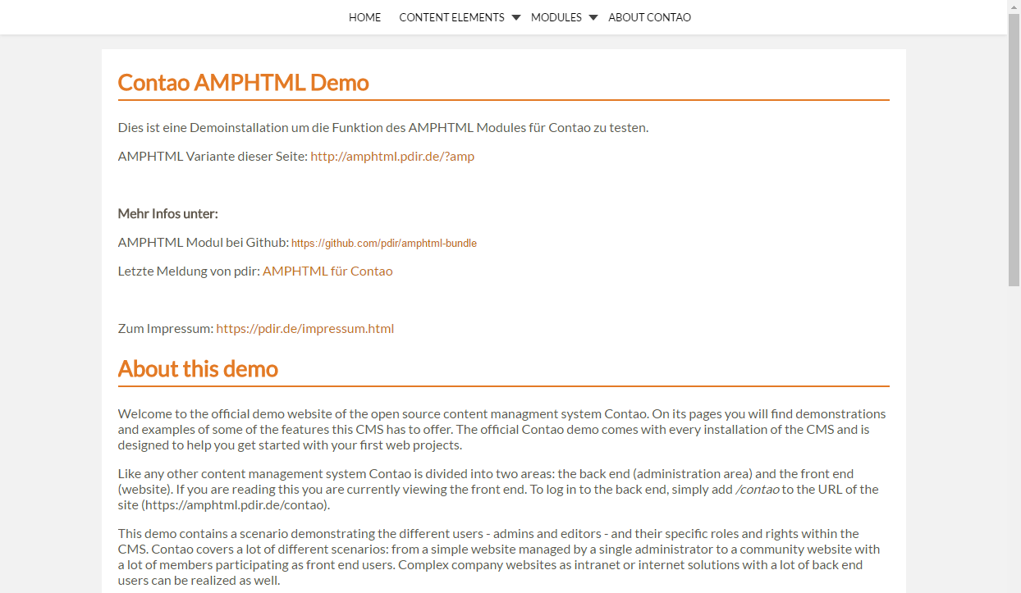Image resolution: width=1021 pixels, height=593 pixels.
Task: Click the sentence starting 'Dies ist eine Demoinstallation'
Action: click(x=383, y=128)
